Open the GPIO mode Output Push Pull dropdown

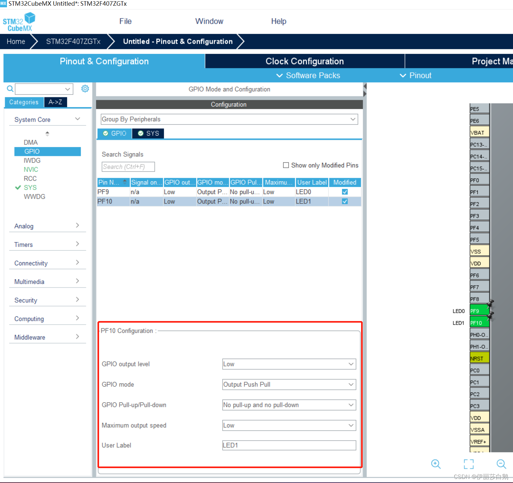289,384
